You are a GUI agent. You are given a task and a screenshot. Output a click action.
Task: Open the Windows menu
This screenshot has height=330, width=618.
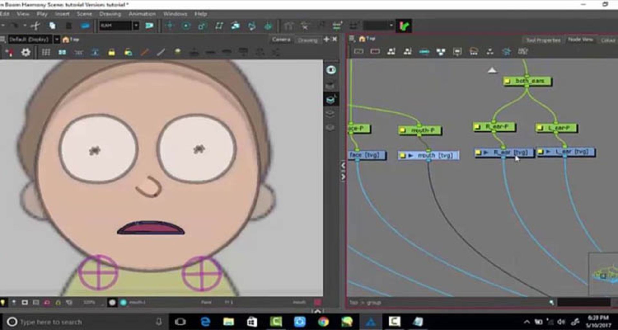pyautogui.click(x=175, y=14)
